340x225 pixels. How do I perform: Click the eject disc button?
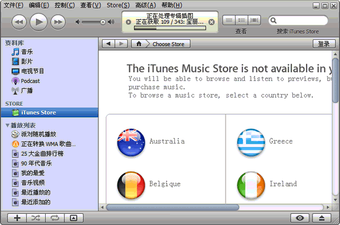(x=322, y=218)
